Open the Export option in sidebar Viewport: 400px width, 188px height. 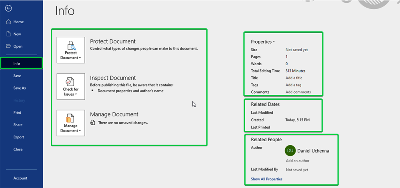click(18, 137)
